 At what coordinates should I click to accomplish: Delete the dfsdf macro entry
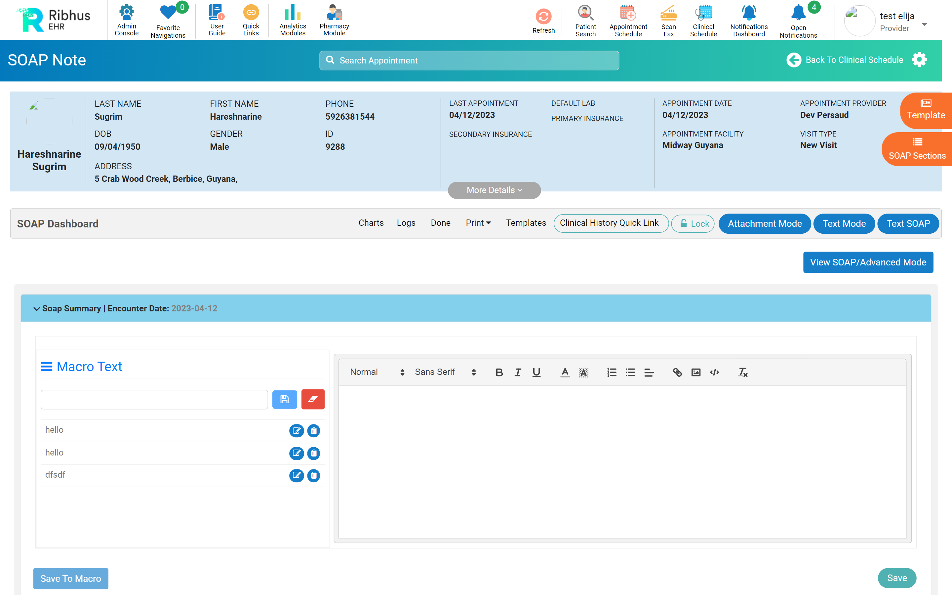[x=313, y=475]
